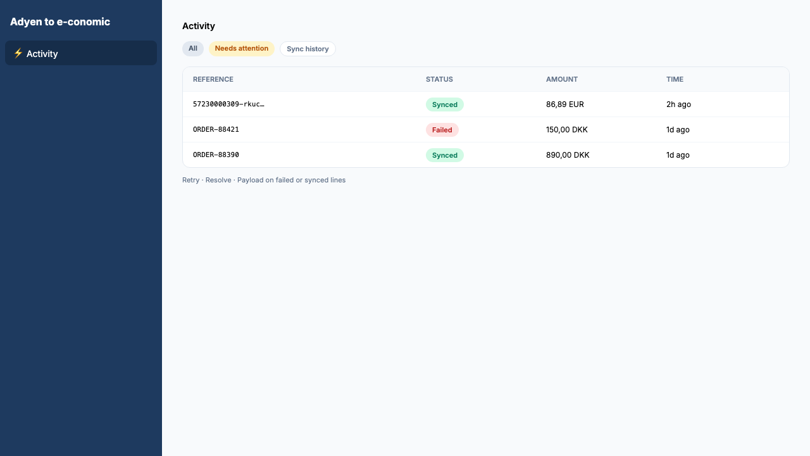The width and height of the screenshot is (810, 456).
Task: Click the STATUS column header
Action: click(x=439, y=79)
